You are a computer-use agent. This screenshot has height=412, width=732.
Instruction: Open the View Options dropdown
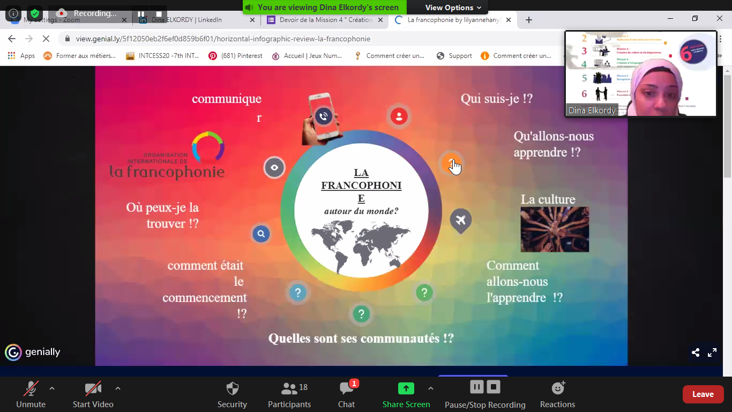pyautogui.click(x=453, y=8)
